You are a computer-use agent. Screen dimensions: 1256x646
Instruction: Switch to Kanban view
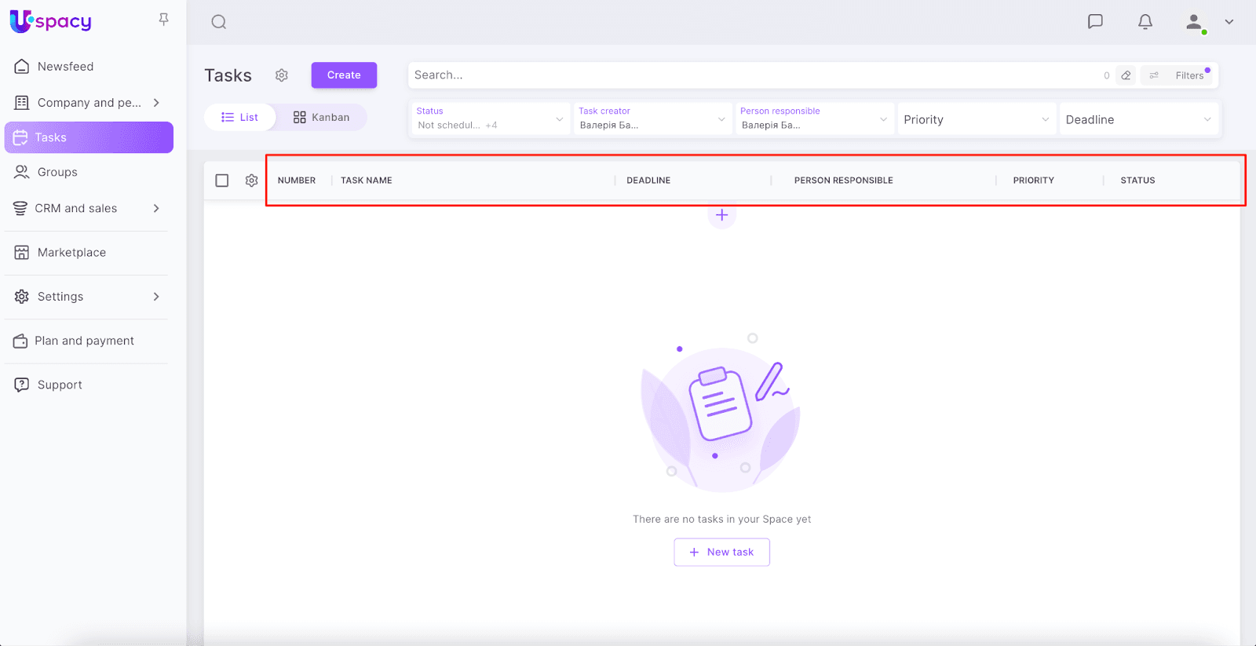tap(321, 118)
